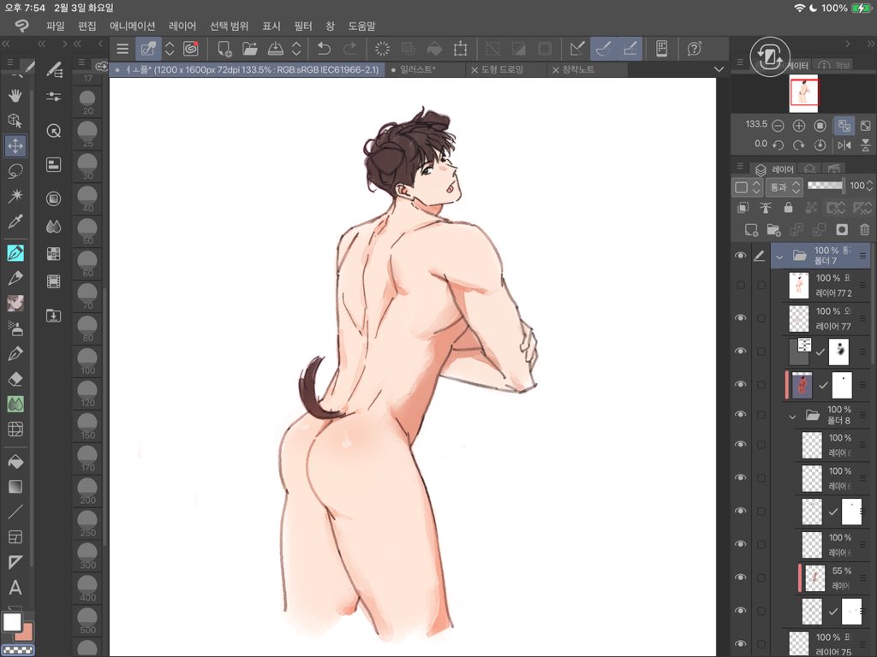This screenshot has height=657, width=877.
Task: Open the 파일 menu
Action: pos(56,26)
